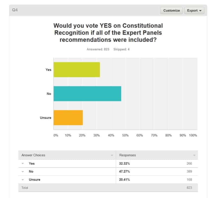
Task: Open the Export dropdown menu
Action: tap(194, 11)
